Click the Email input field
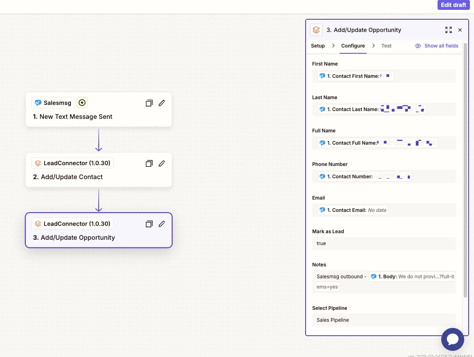474x357 pixels. coord(383,210)
